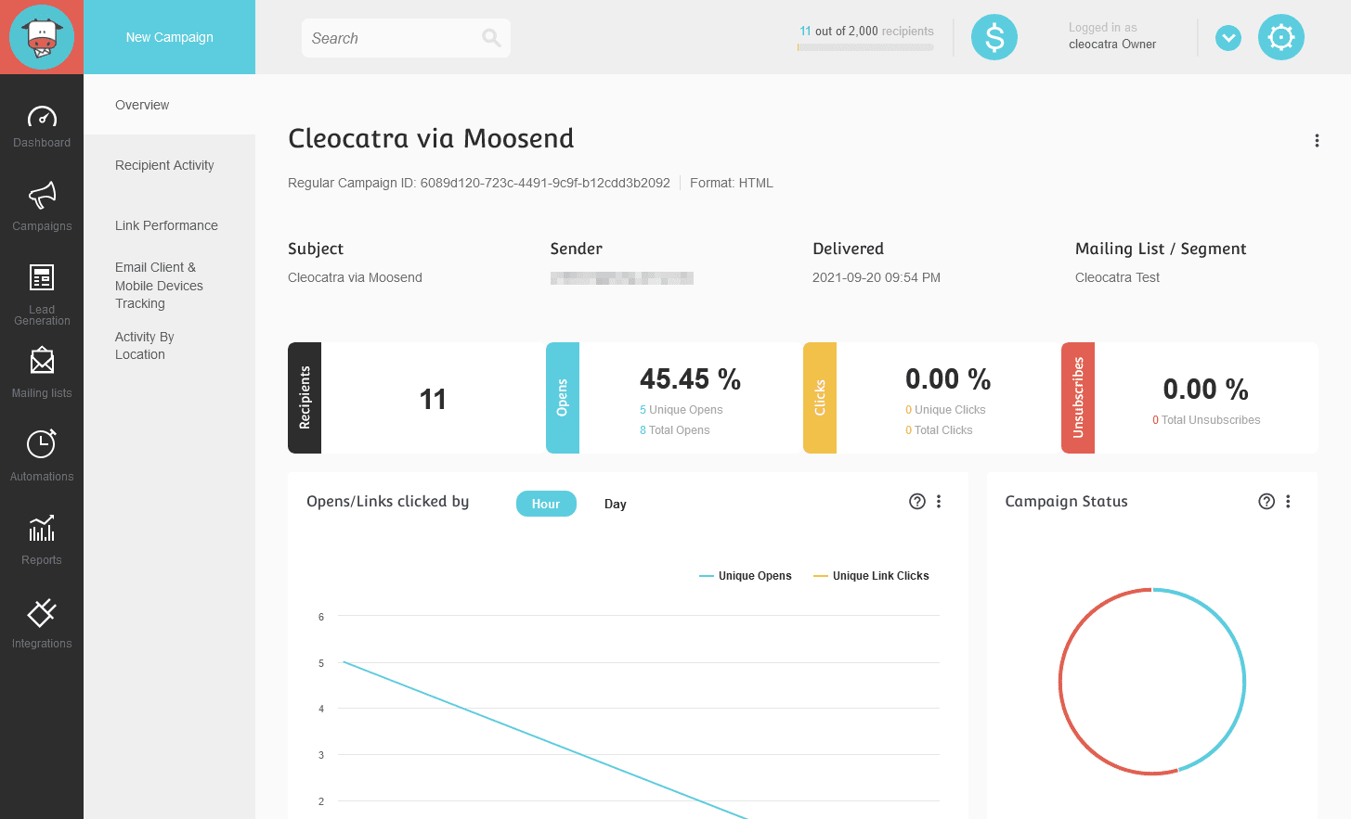Click the campaign ID text
The height and width of the screenshot is (819, 1351).
479,183
